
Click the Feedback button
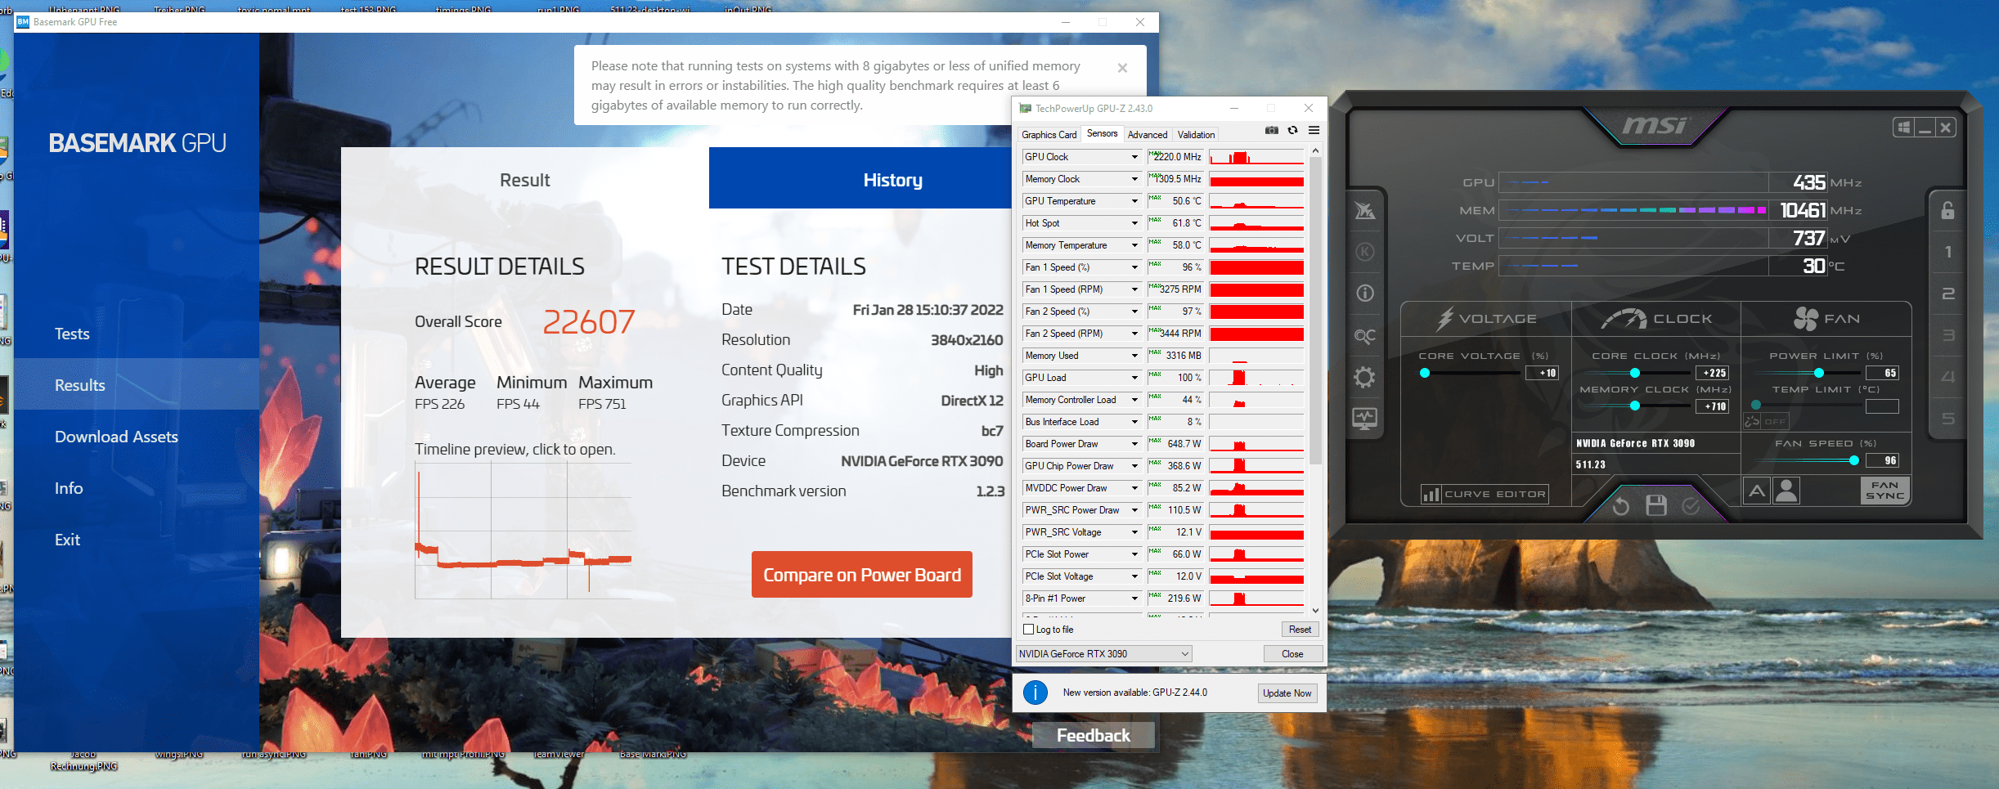(1094, 735)
